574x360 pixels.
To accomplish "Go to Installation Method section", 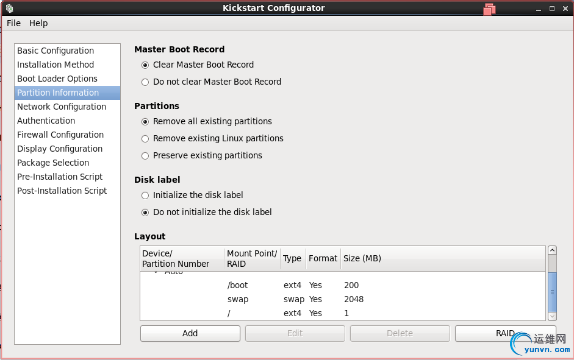I will (67, 65).
